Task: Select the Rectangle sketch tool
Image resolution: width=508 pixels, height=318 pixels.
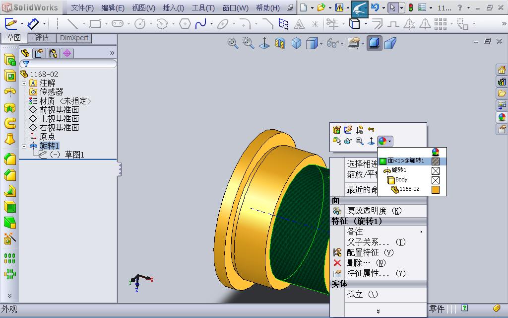Action: tap(95, 24)
